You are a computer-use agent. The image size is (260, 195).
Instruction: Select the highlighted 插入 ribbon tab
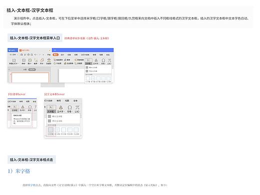[x=55, y=54]
